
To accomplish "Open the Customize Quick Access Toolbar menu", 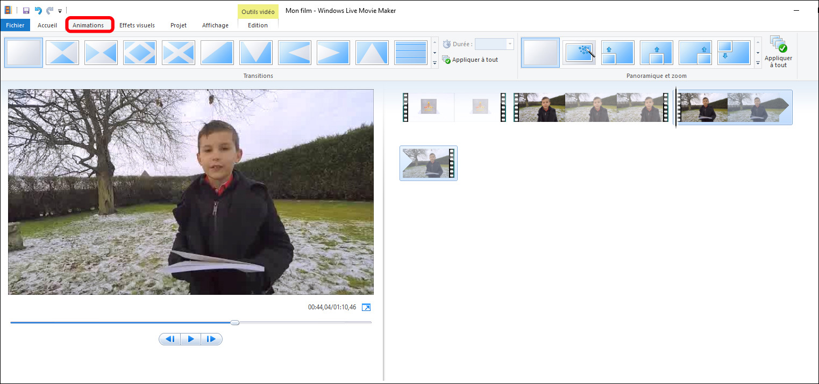I will pos(60,10).
